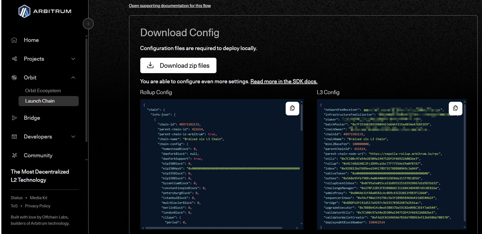This screenshot has height=234, width=482.
Task: Copy the Rollup Config JSON
Action: pos(292,108)
